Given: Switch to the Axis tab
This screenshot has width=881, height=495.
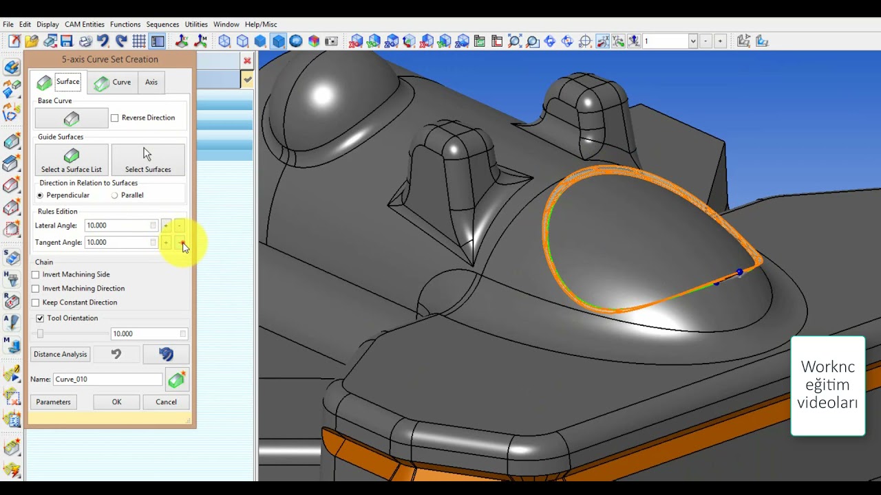Looking at the screenshot, I should coord(151,82).
